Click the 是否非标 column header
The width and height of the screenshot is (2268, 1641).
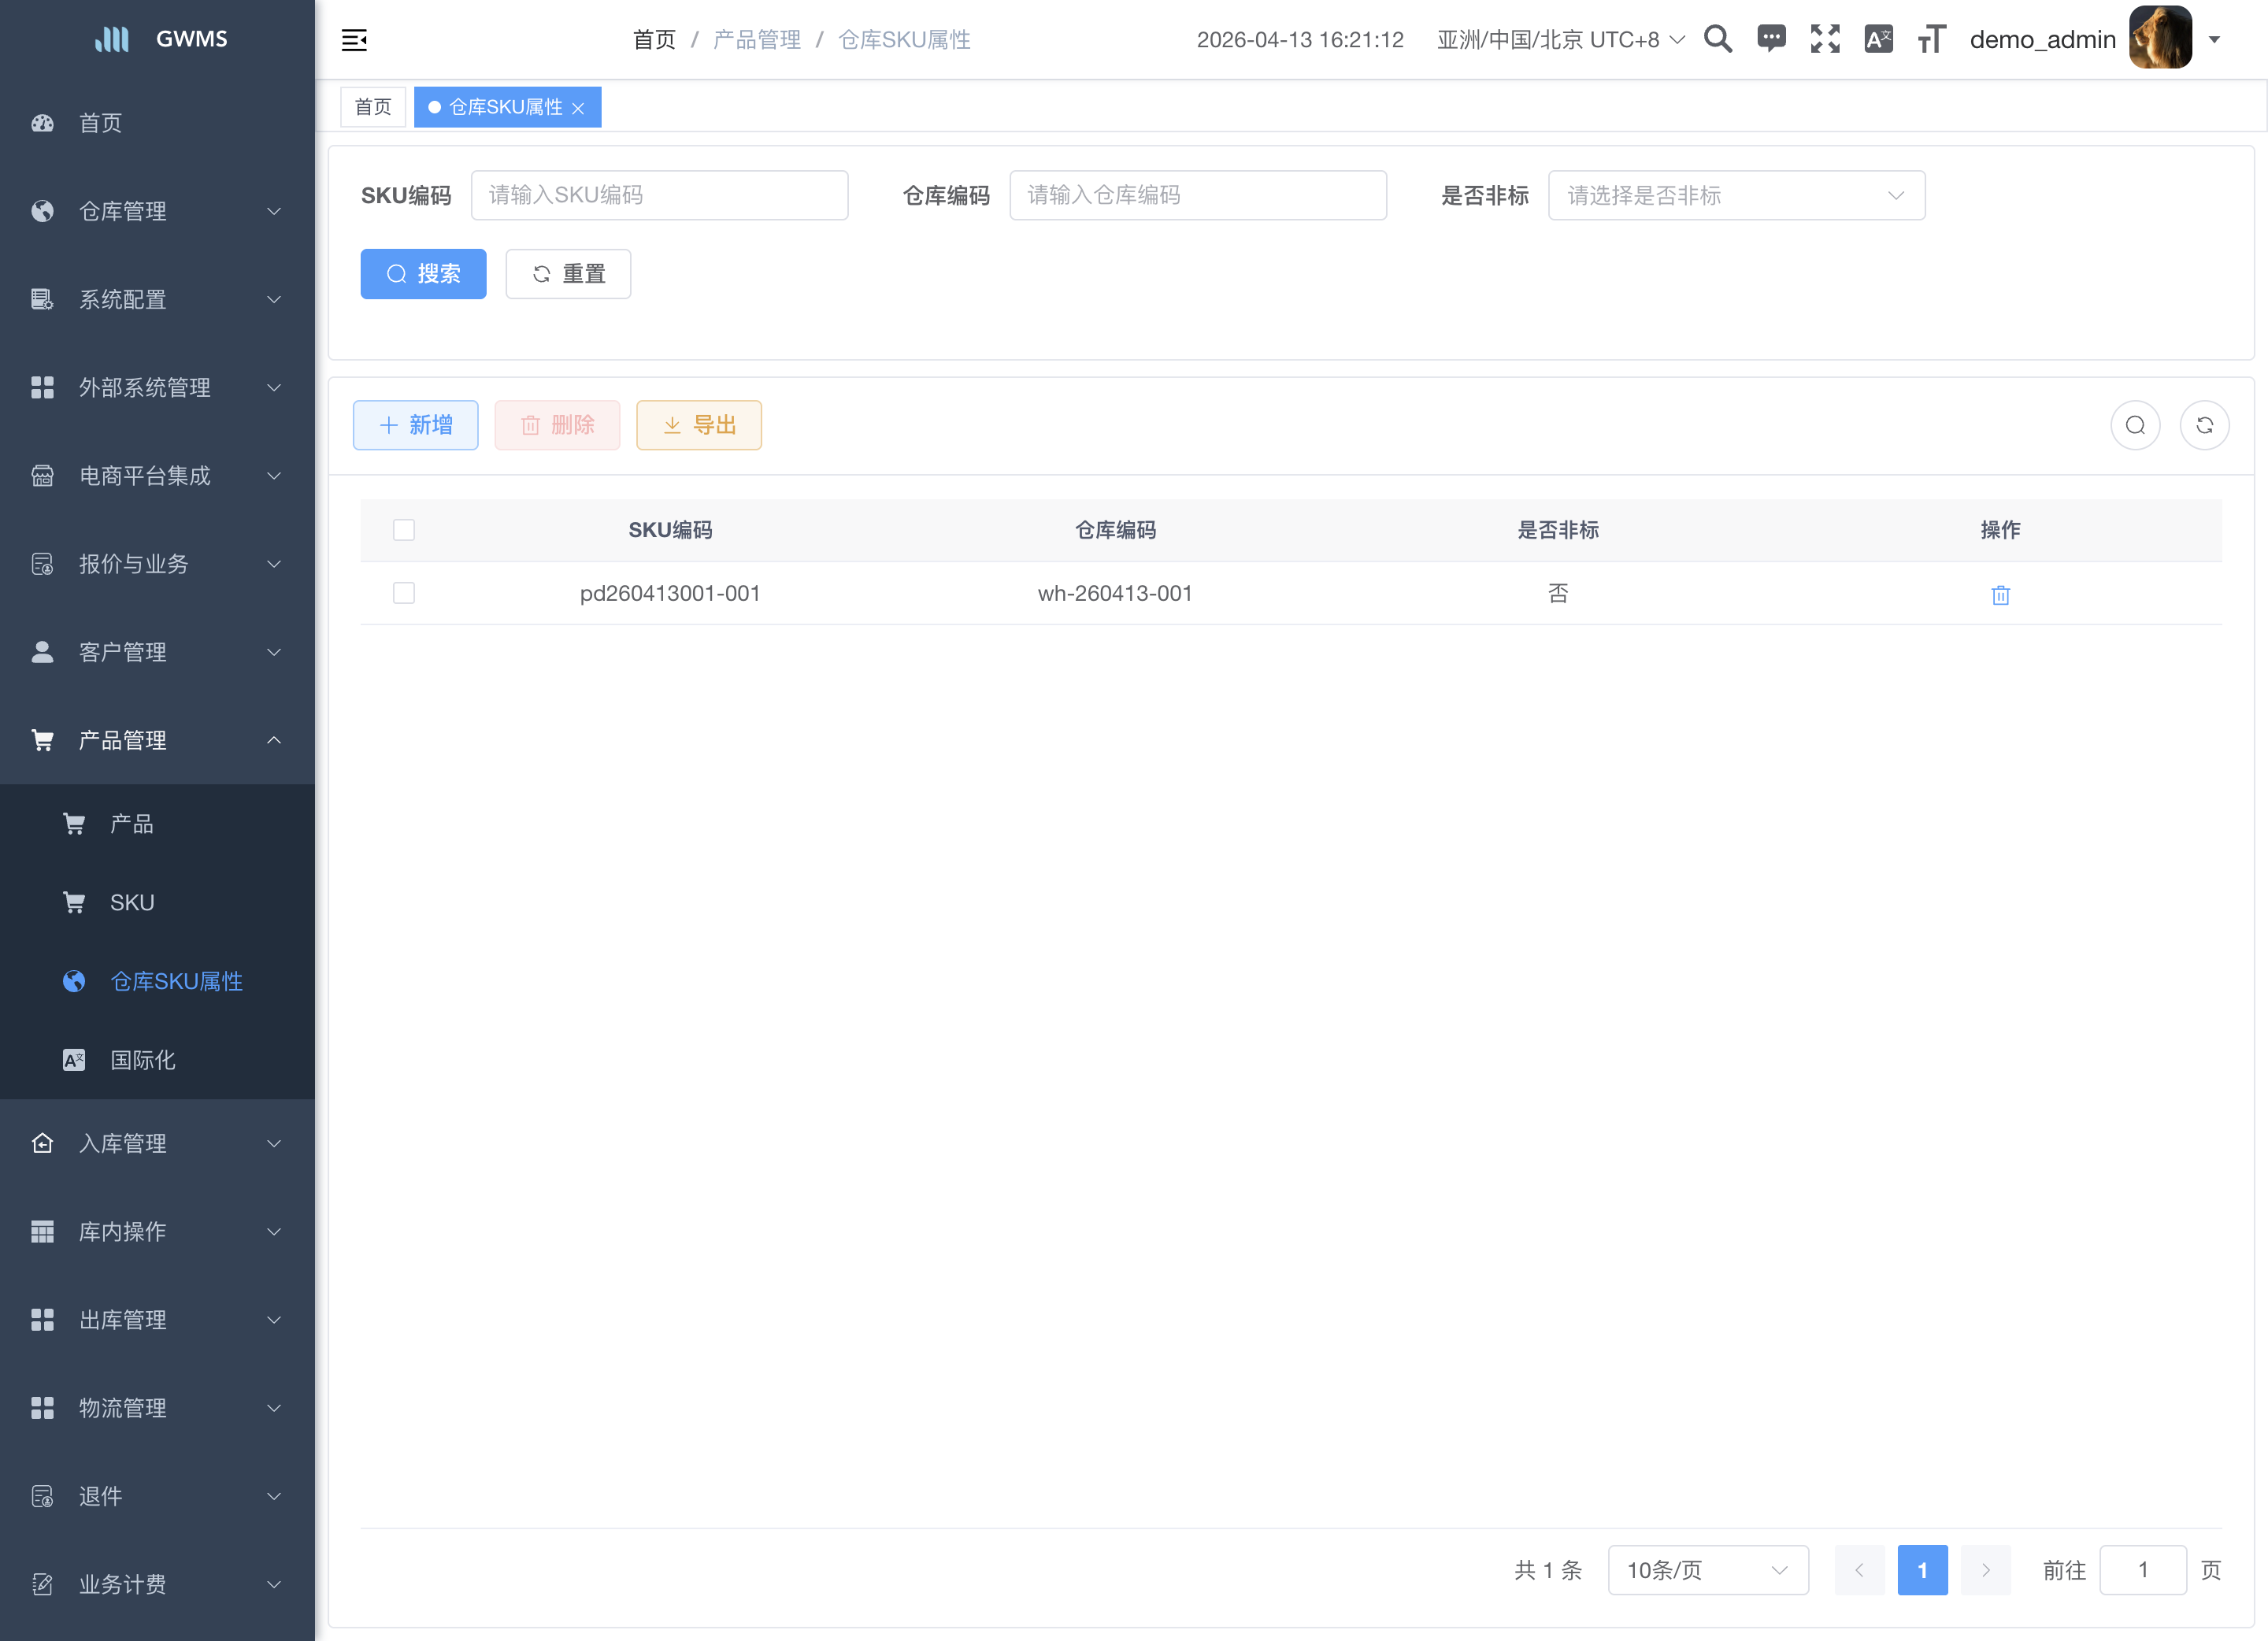[x=1558, y=530]
